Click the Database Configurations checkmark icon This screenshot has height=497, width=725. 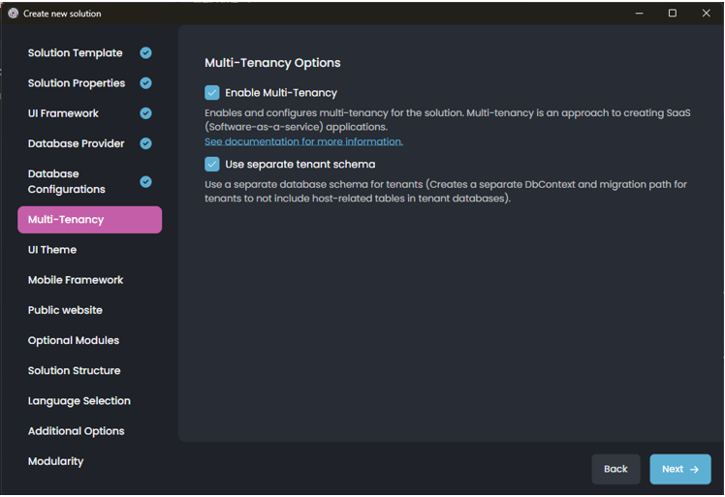[x=145, y=181]
